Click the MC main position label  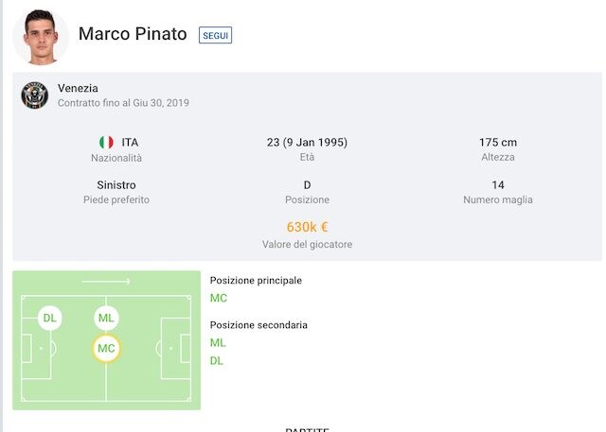click(x=219, y=298)
